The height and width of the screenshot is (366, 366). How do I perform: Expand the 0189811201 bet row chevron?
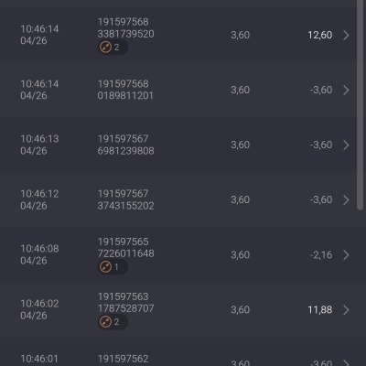[x=346, y=90]
